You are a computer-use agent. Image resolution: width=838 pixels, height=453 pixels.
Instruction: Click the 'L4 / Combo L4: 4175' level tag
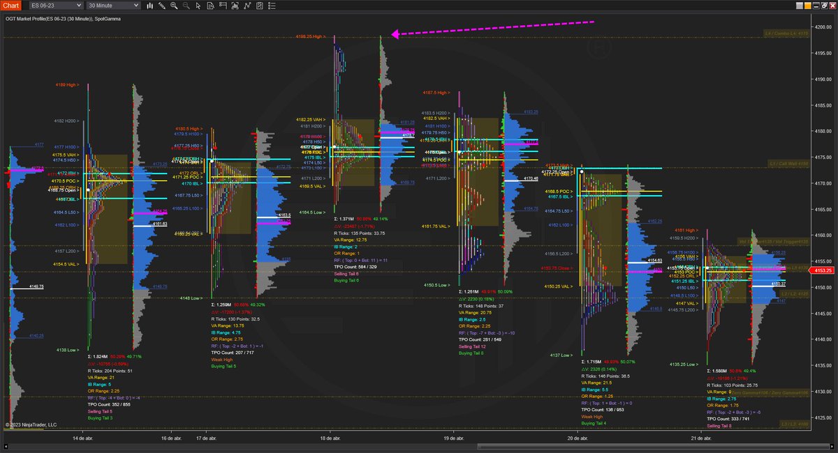pyautogui.click(x=786, y=33)
